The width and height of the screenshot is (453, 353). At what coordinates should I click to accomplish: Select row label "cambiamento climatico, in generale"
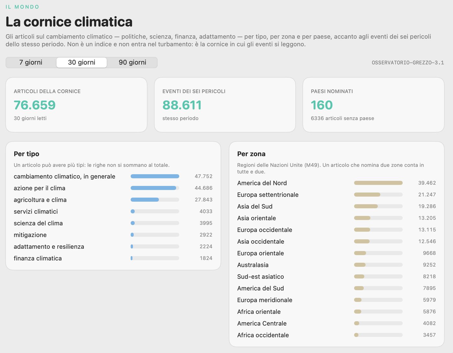(64, 176)
